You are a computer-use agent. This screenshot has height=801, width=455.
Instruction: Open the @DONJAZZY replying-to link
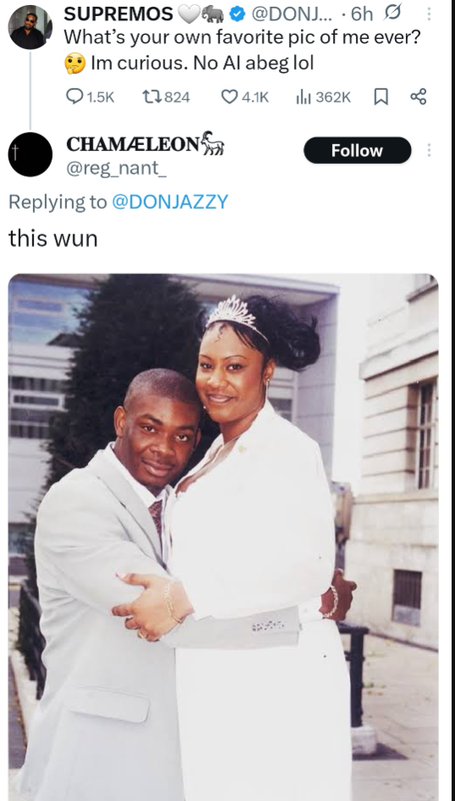pos(169,202)
